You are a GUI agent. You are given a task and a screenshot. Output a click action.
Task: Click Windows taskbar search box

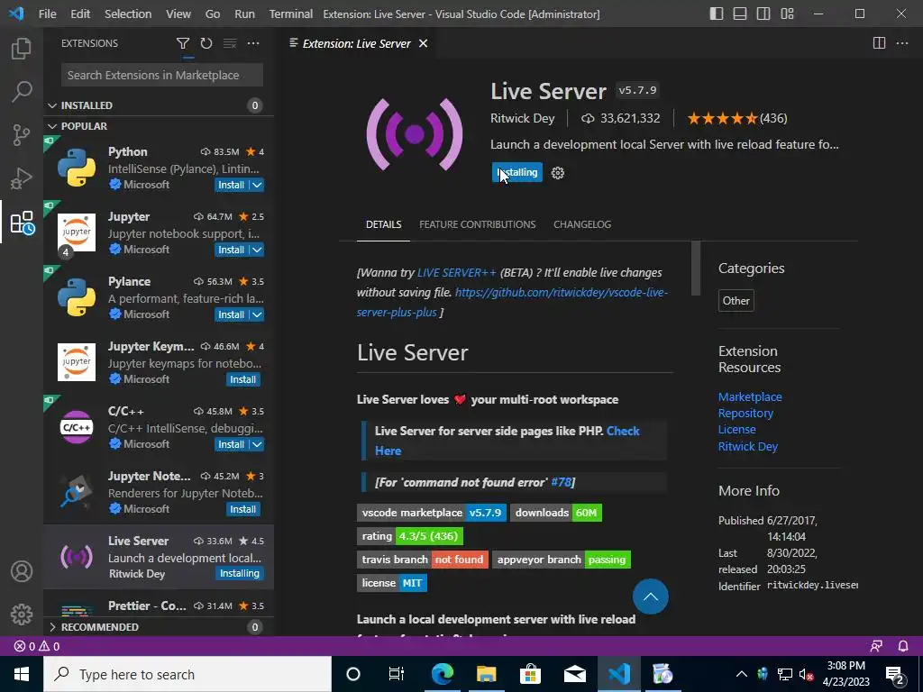pyautogui.click(x=187, y=674)
